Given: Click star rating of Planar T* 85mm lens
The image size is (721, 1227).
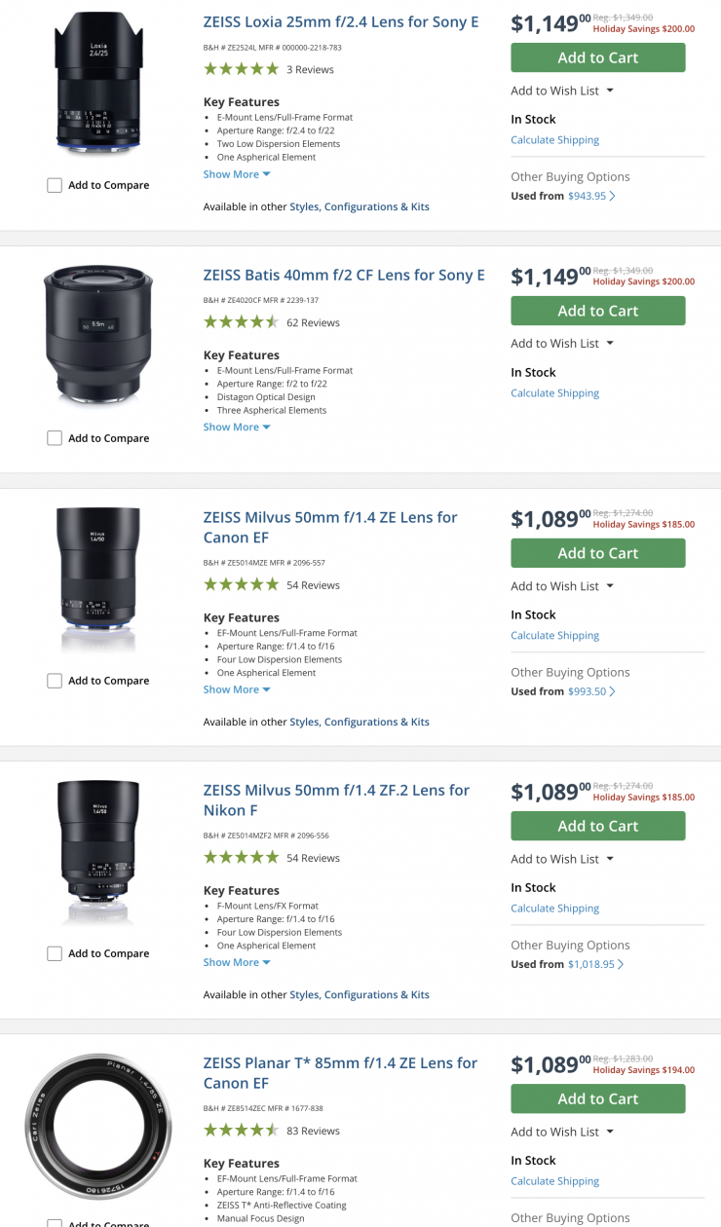Looking at the screenshot, I should pyautogui.click(x=241, y=1131).
